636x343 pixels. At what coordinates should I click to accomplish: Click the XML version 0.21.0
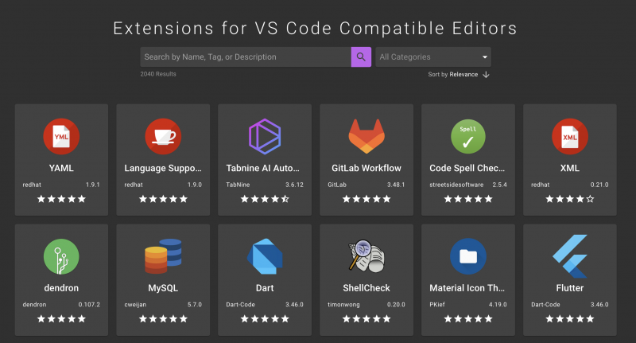[x=599, y=185]
